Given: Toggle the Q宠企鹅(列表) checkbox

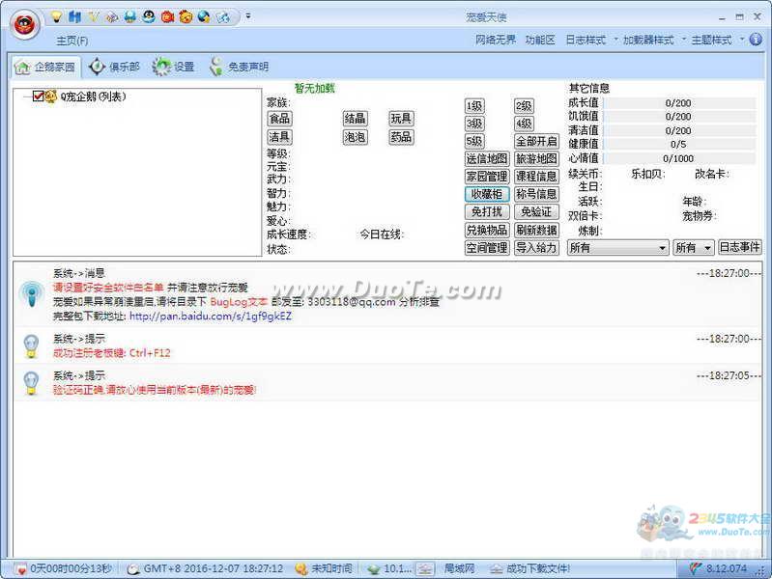Looking at the screenshot, I should [39, 96].
